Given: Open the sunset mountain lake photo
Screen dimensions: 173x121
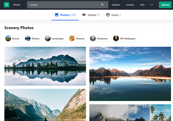Looking at the screenshot, I should coord(130,74).
